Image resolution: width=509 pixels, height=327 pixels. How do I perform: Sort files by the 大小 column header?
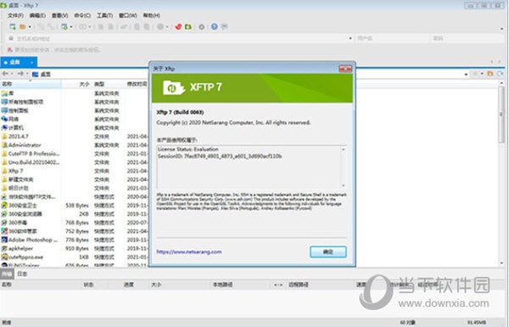click(76, 84)
